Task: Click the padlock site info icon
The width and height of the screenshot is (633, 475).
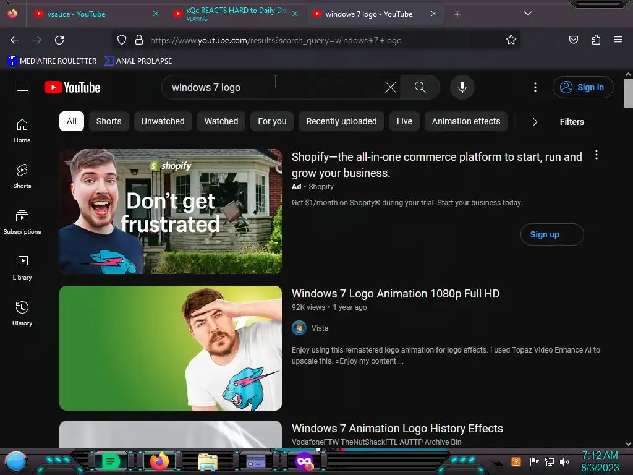Action: click(139, 40)
